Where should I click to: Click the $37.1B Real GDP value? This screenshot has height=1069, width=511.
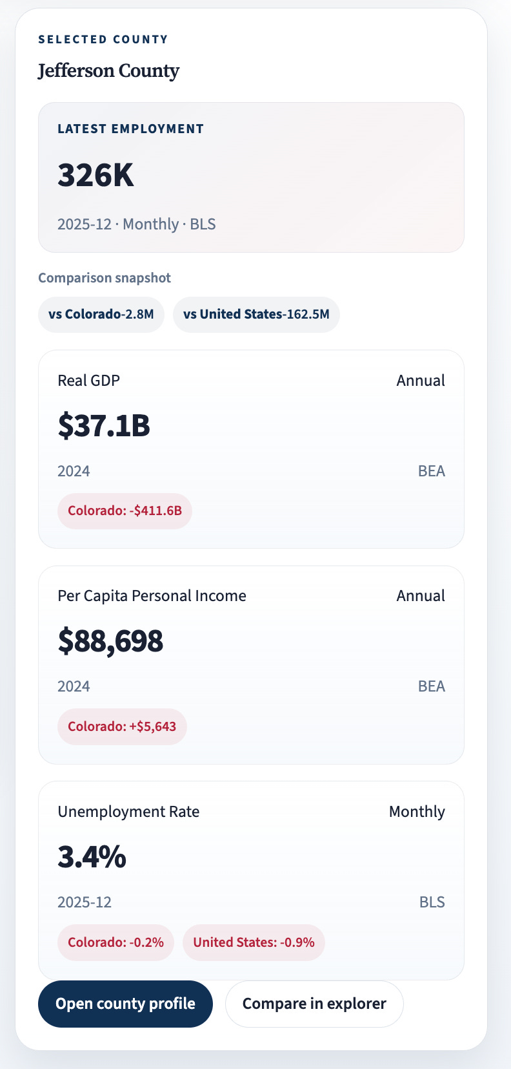pyautogui.click(x=104, y=425)
